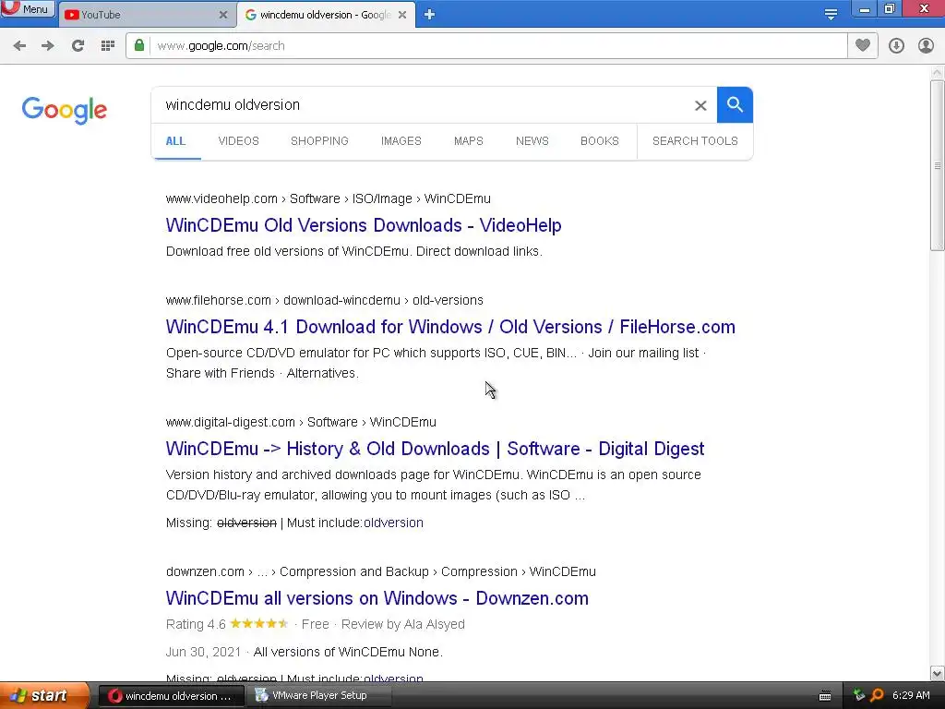Click the keyboard icon in the taskbar

point(825,696)
